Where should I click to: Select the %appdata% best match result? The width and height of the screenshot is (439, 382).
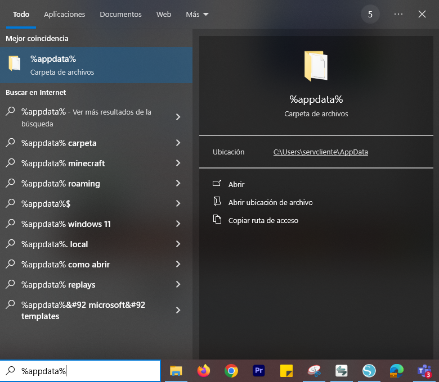point(96,65)
